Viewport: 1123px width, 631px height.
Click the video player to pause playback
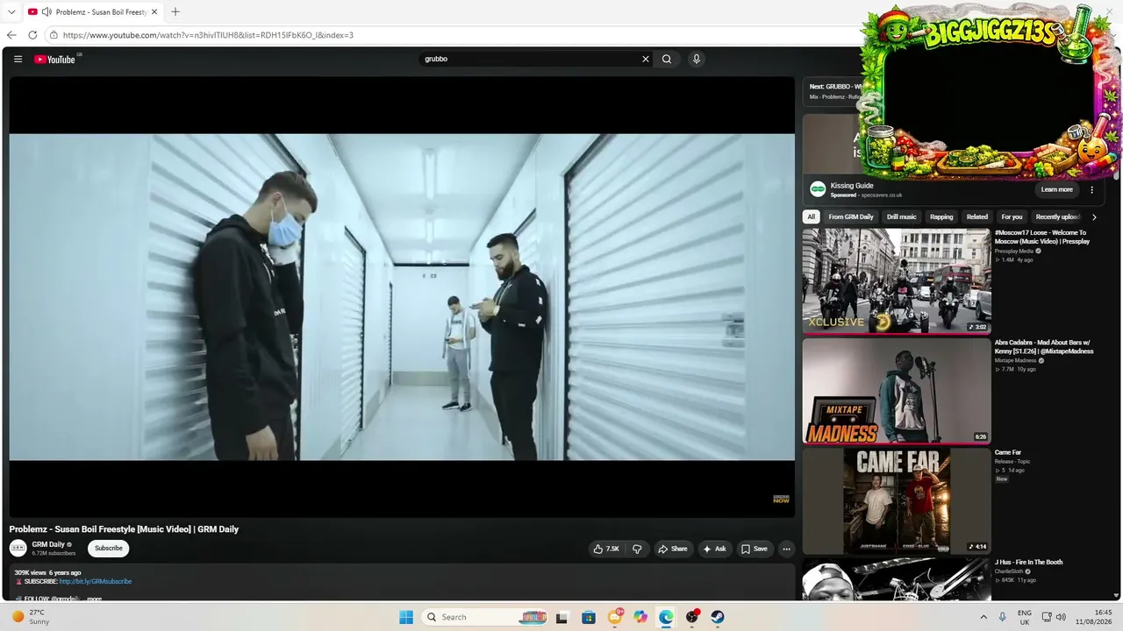coord(402,296)
